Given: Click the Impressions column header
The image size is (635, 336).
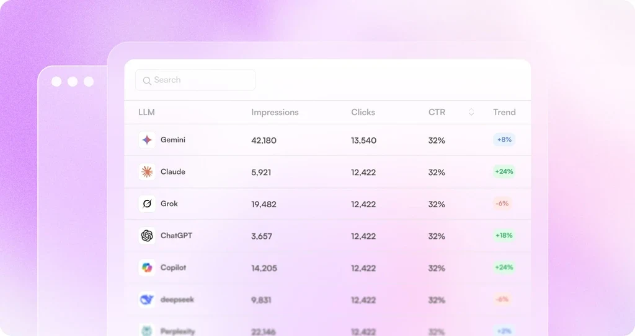Looking at the screenshot, I should tap(275, 112).
